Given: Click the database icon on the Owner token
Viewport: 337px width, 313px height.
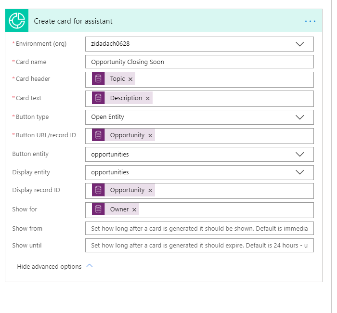Looking at the screenshot, I should 98,209.
